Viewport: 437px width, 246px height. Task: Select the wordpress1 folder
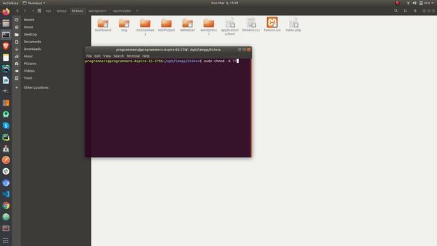(x=208, y=27)
